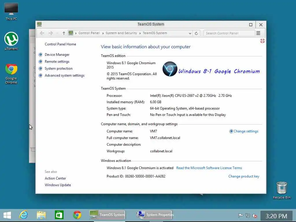Click shield icon beside Advanced system settings

point(40,75)
